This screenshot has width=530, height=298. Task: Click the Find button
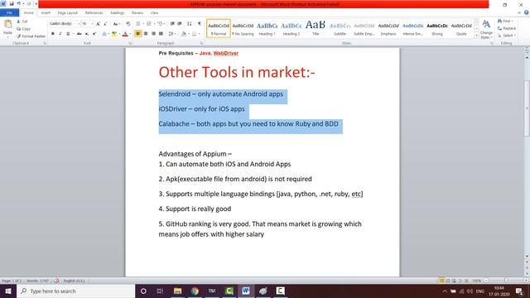(x=505, y=21)
